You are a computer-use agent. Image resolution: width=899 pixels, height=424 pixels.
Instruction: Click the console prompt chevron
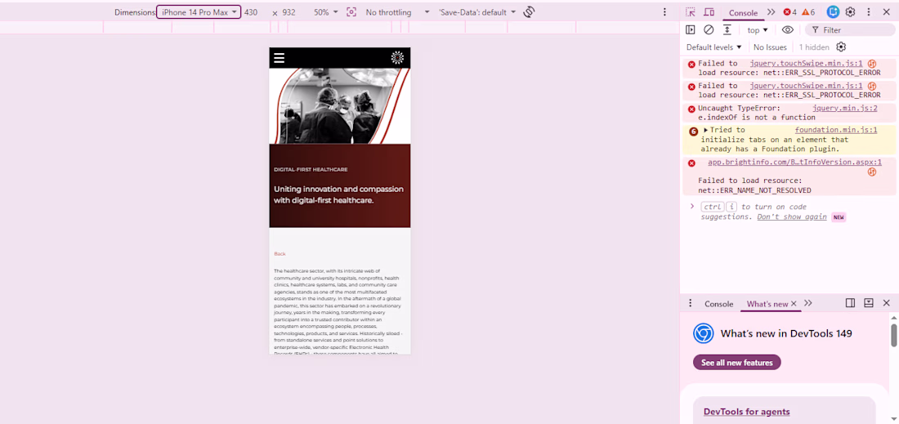[x=692, y=206]
